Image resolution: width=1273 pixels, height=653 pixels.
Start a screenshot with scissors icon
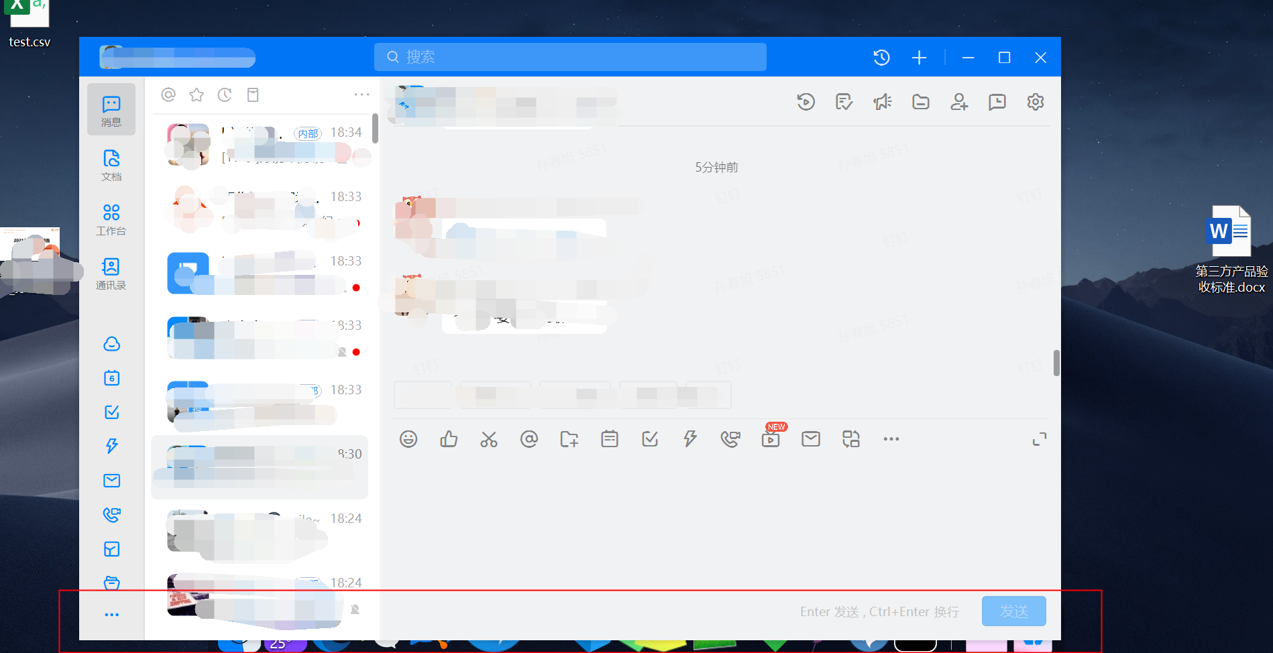[x=489, y=439]
